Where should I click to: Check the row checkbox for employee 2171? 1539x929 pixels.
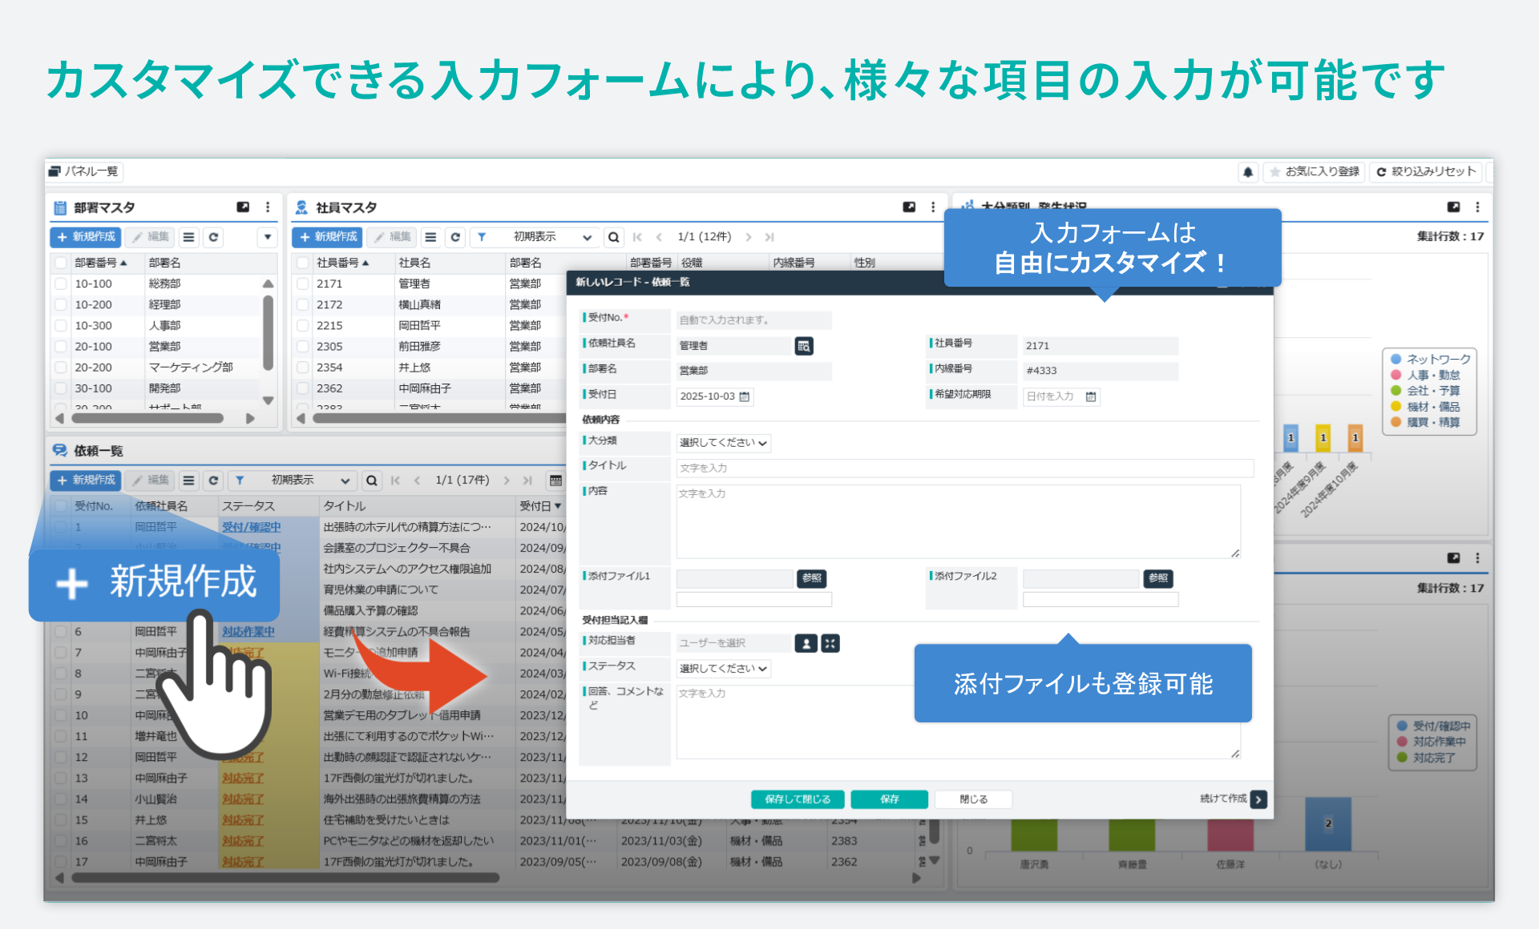[302, 283]
